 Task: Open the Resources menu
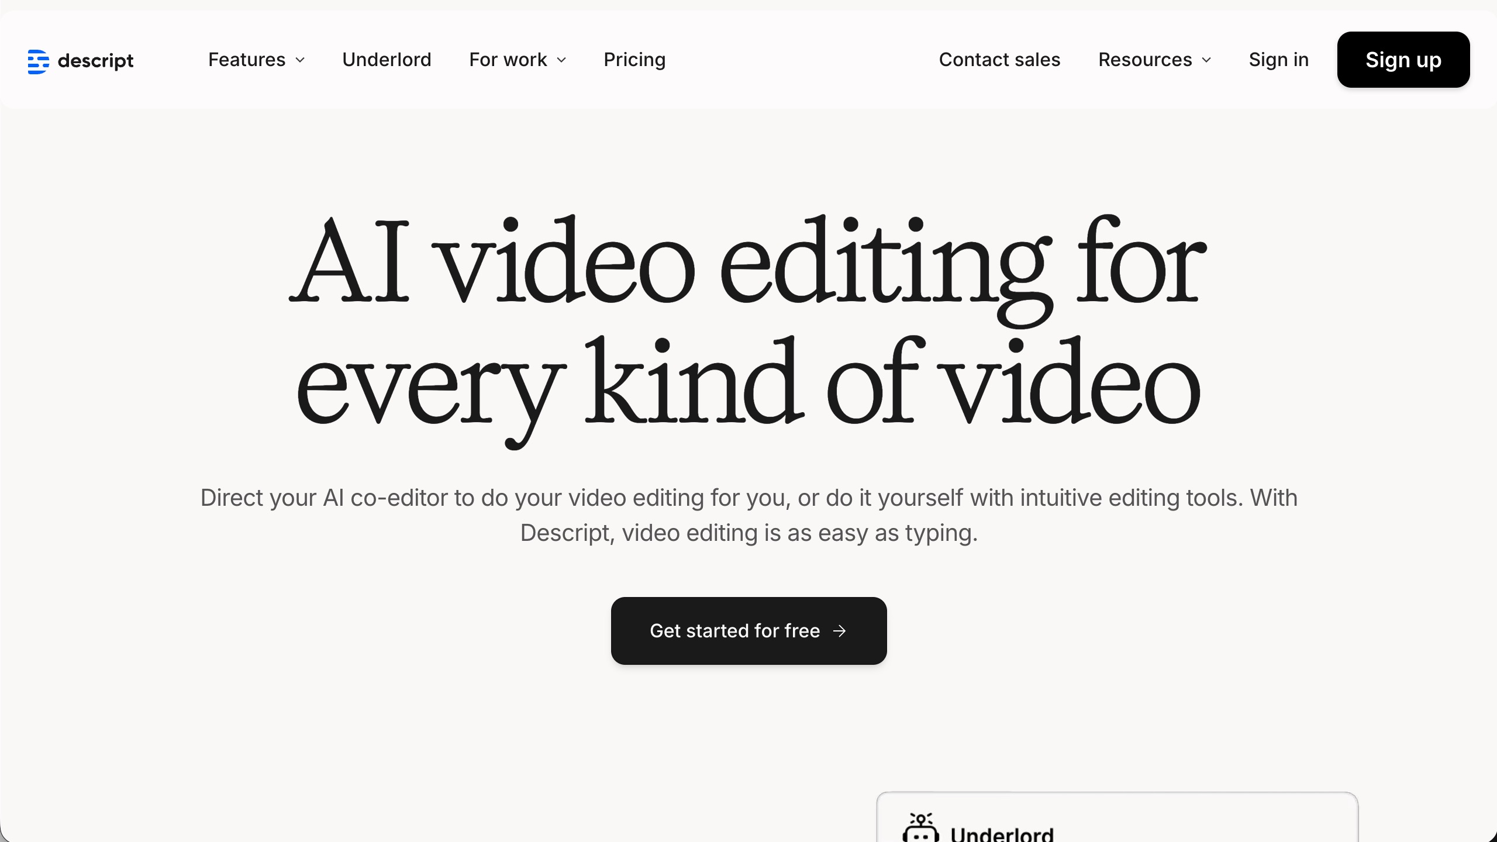(1145, 60)
